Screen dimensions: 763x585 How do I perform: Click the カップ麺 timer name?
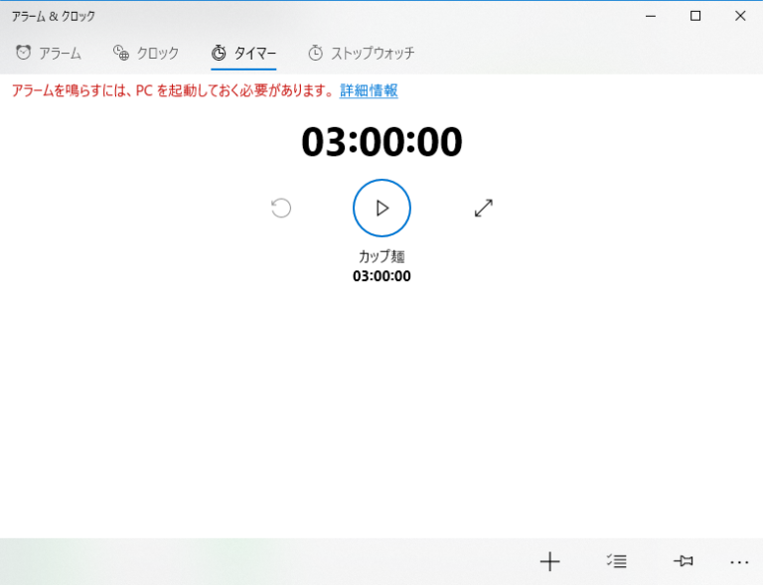click(381, 256)
